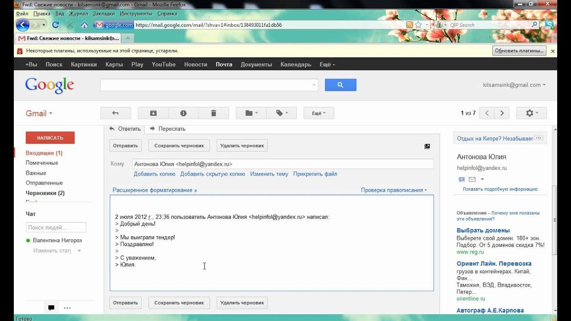Bookmark this page with the star icon

coord(418,25)
